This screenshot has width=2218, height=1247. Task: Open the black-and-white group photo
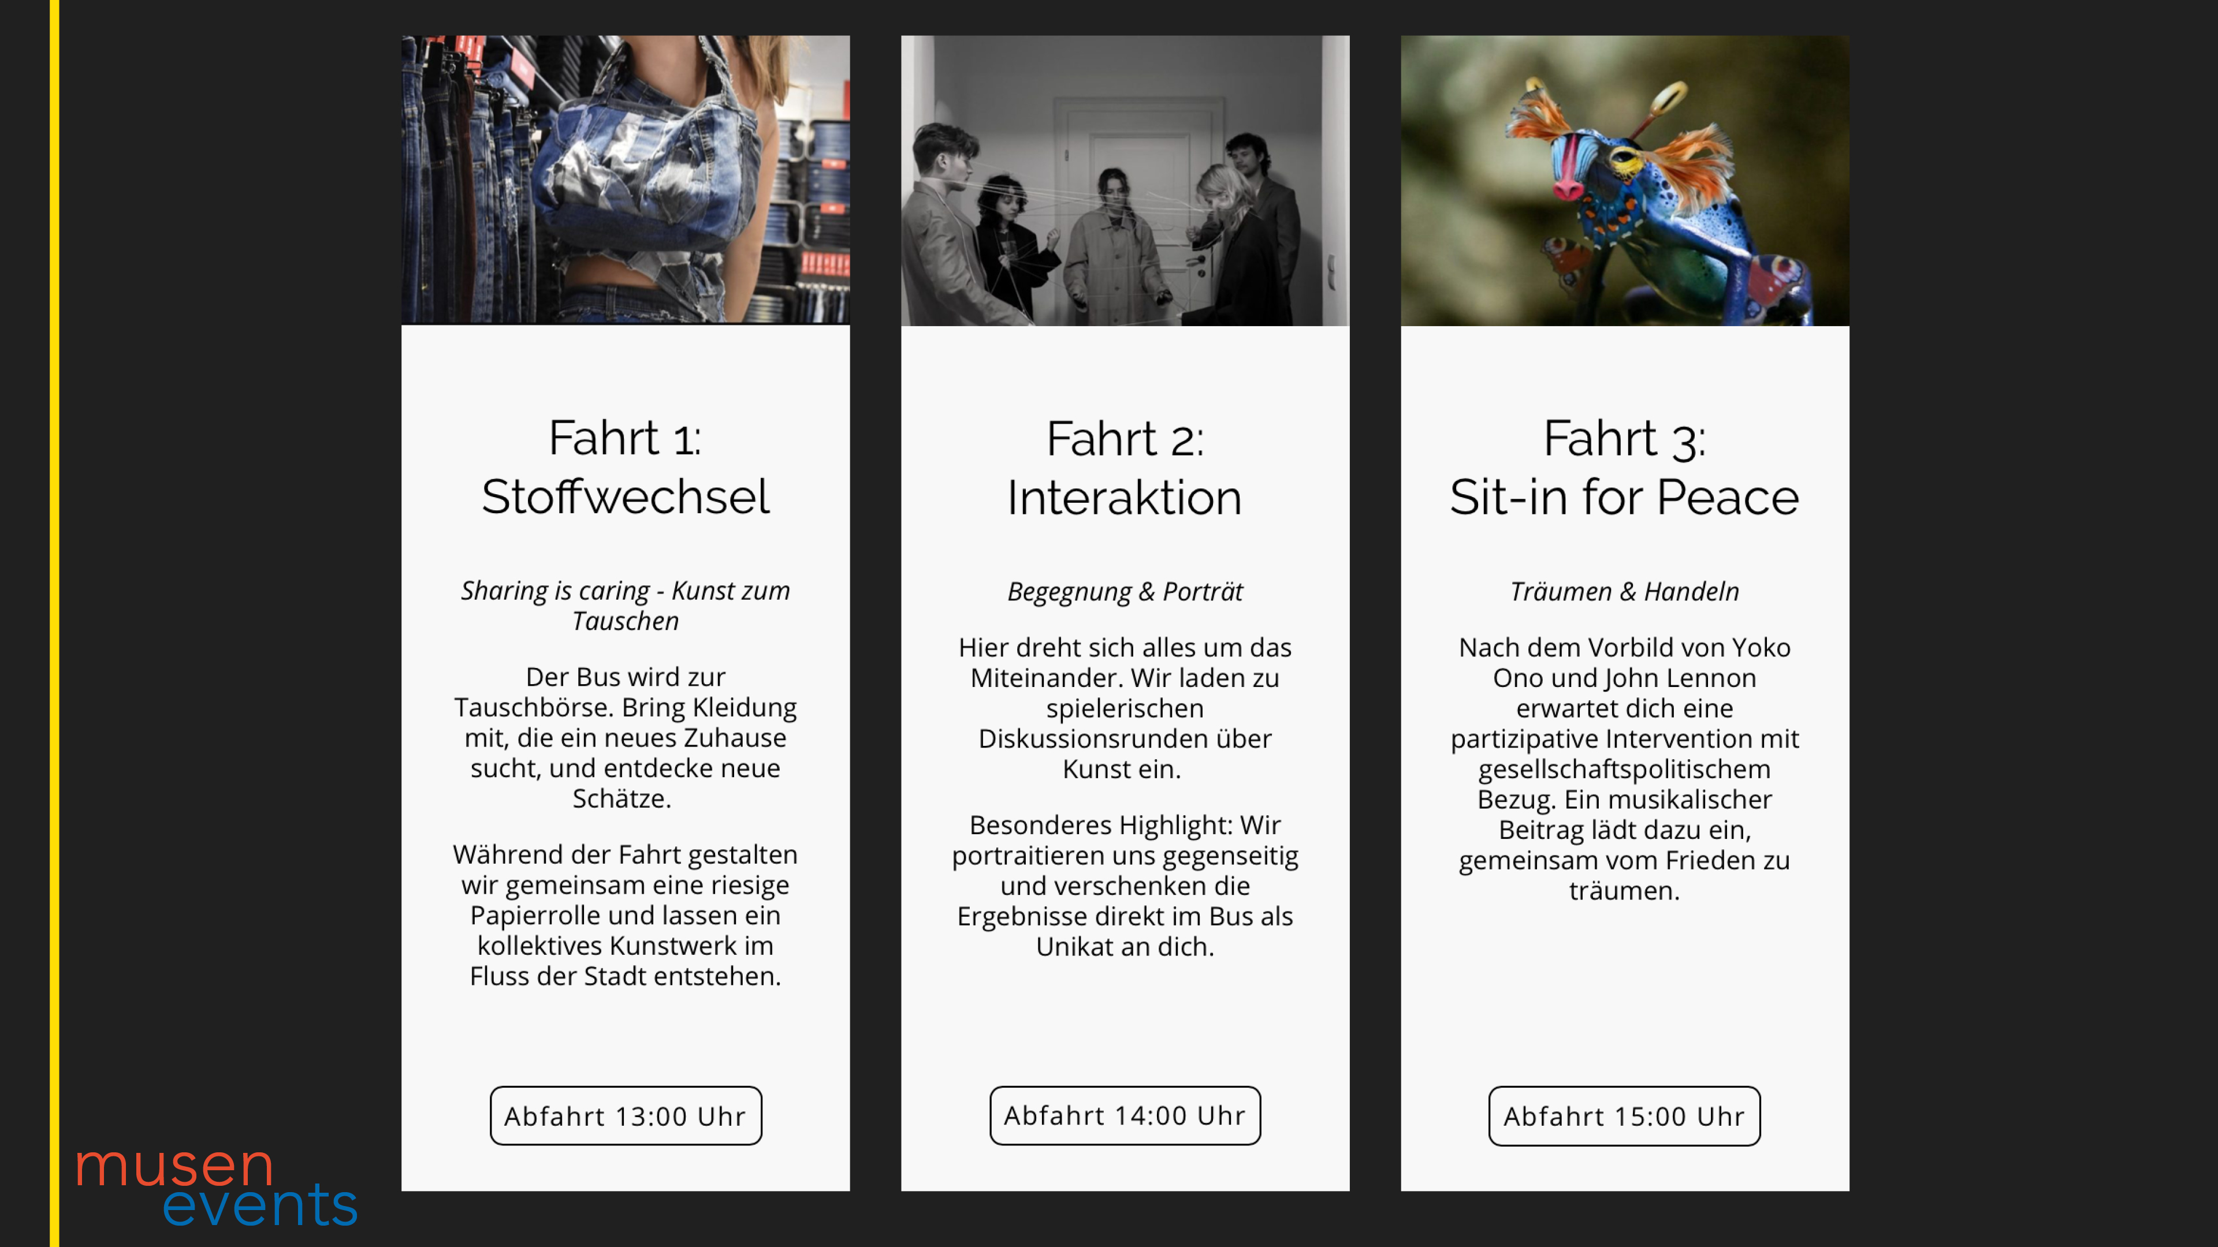click(x=1125, y=180)
